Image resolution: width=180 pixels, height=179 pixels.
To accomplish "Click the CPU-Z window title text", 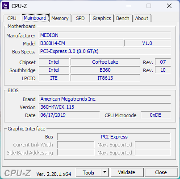I will pyautogui.click(x=19, y=6).
